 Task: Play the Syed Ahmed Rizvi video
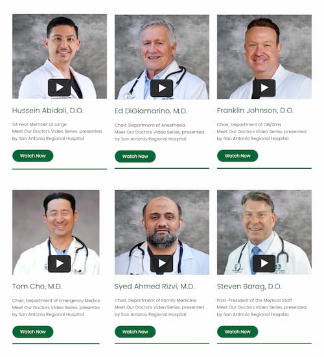coord(162,263)
